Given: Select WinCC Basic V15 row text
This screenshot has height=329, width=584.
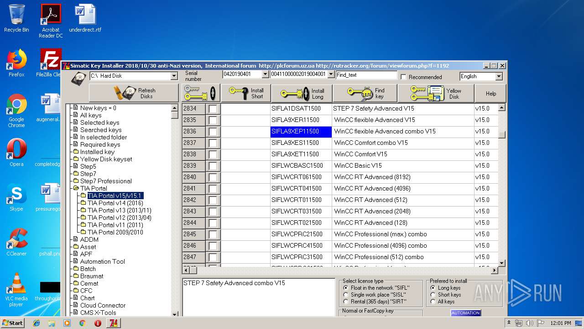Looking at the screenshot, I should point(358,166).
